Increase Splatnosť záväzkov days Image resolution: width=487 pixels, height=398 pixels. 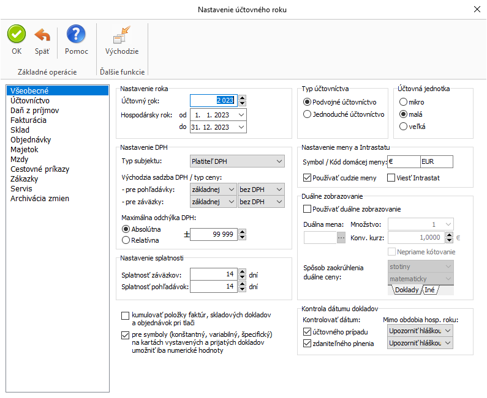point(242,271)
